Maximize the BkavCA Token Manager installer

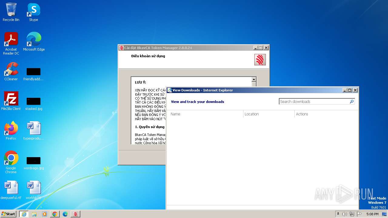click(x=261, y=48)
